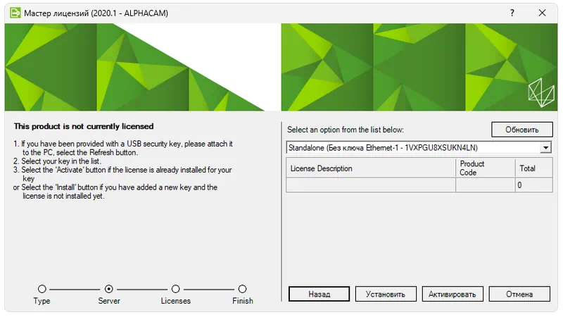Click the Отмена cancel button
The width and height of the screenshot is (563, 317).
click(x=519, y=294)
